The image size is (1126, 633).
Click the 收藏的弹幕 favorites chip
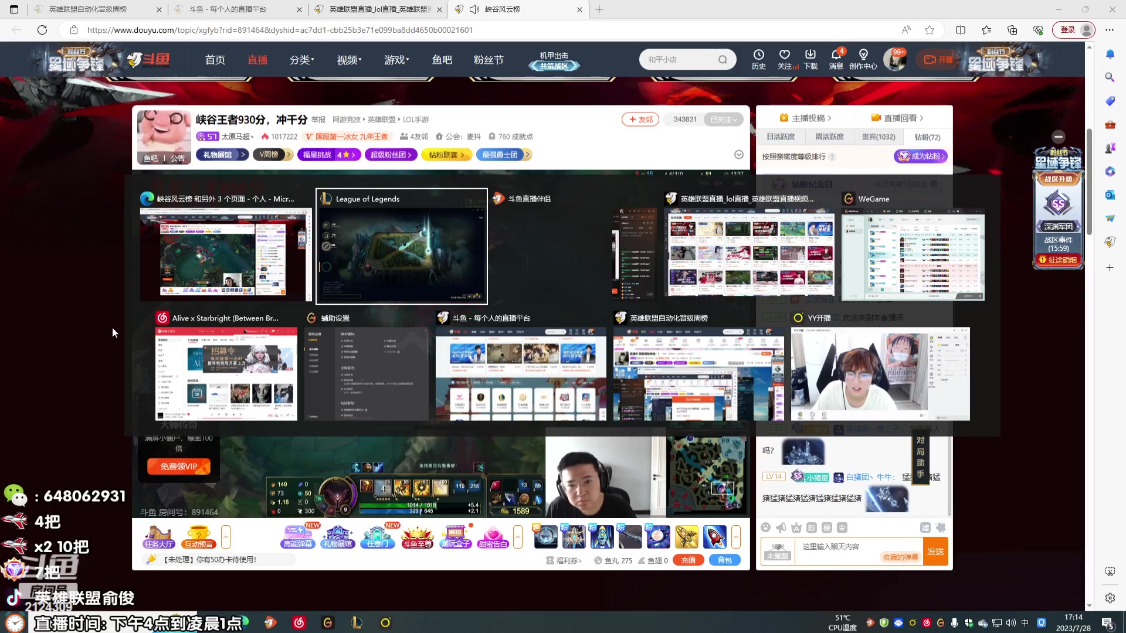pos(900,557)
